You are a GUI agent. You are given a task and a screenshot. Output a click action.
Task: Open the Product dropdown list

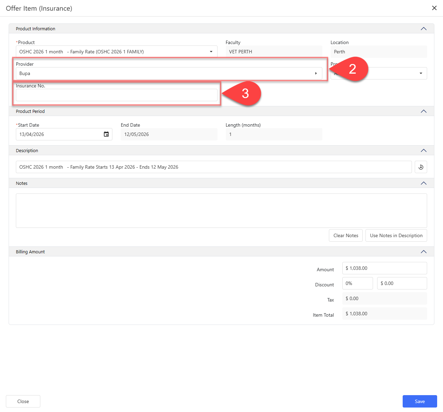coord(211,52)
